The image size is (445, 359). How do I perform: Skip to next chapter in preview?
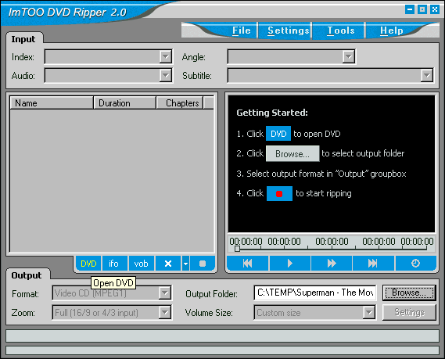(x=373, y=264)
